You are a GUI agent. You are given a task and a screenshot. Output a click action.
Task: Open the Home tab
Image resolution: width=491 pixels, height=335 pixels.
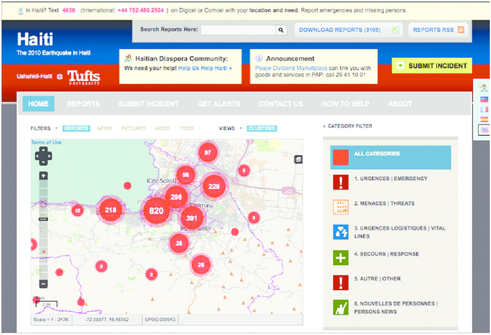38,104
